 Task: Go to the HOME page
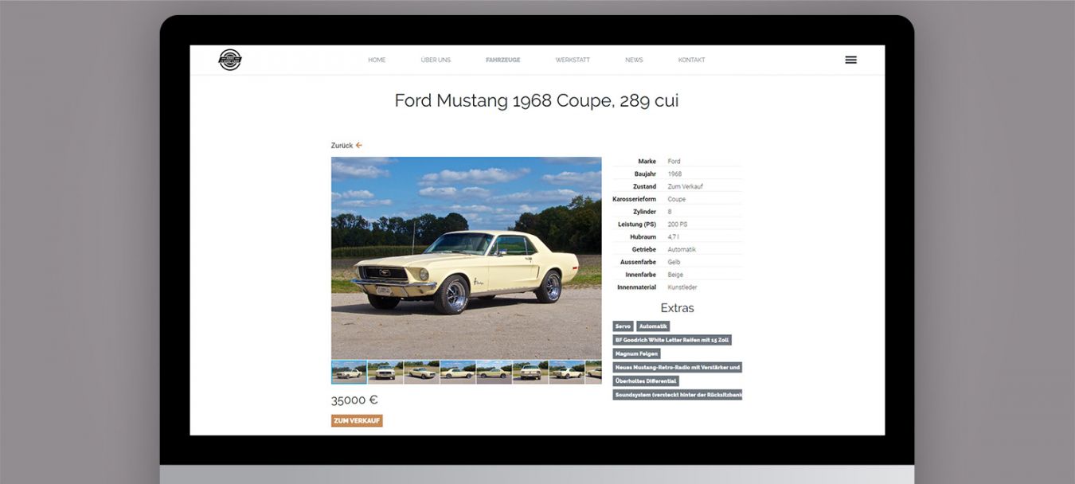tap(377, 60)
